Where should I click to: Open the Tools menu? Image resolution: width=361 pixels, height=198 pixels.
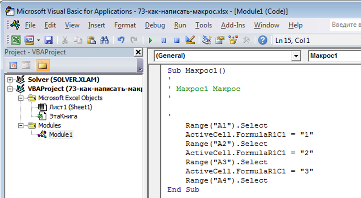pyautogui.click(x=204, y=25)
